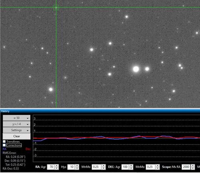This screenshot has height=173, width=200.
Task: Click the RMS Error heading
Action: click(9, 153)
